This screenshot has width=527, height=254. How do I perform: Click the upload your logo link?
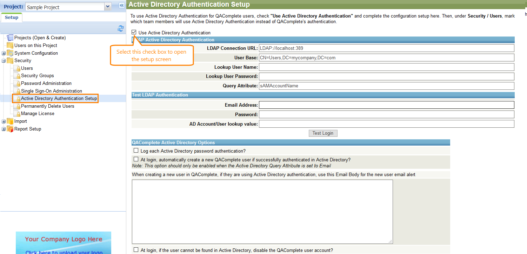coord(64,252)
